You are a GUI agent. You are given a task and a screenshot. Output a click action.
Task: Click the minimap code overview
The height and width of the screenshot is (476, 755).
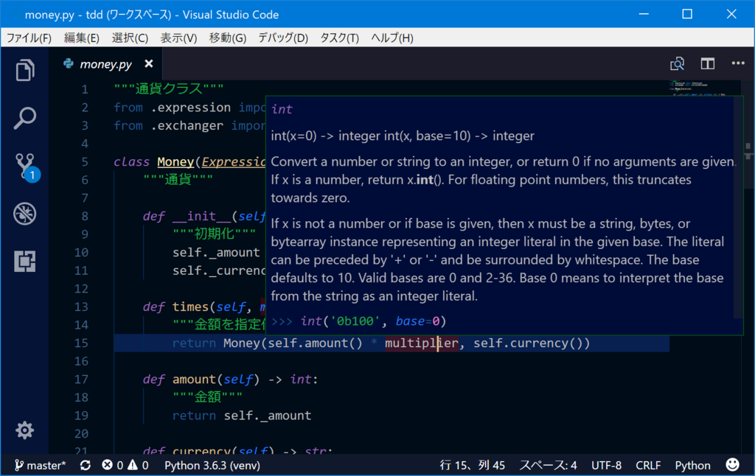click(697, 89)
